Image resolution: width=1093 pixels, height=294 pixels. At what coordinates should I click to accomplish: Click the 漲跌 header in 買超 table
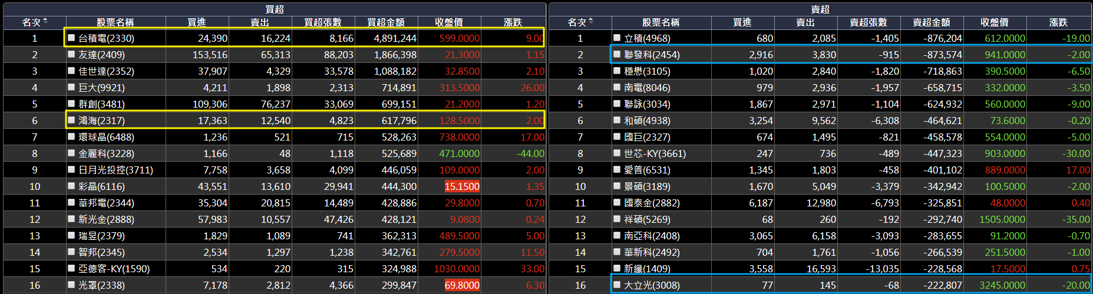[x=513, y=22]
